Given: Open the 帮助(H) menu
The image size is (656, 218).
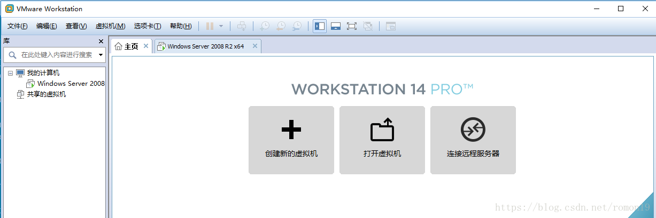Looking at the screenshot, I should [181, 26].
